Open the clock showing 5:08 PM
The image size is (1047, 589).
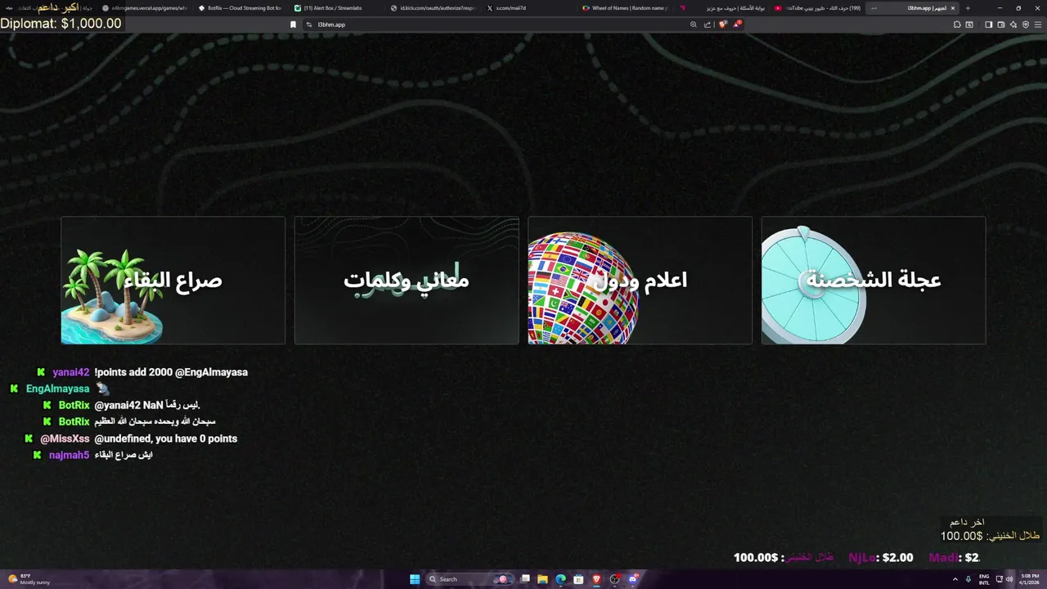pyautogui.click(x=1027, y=579)
